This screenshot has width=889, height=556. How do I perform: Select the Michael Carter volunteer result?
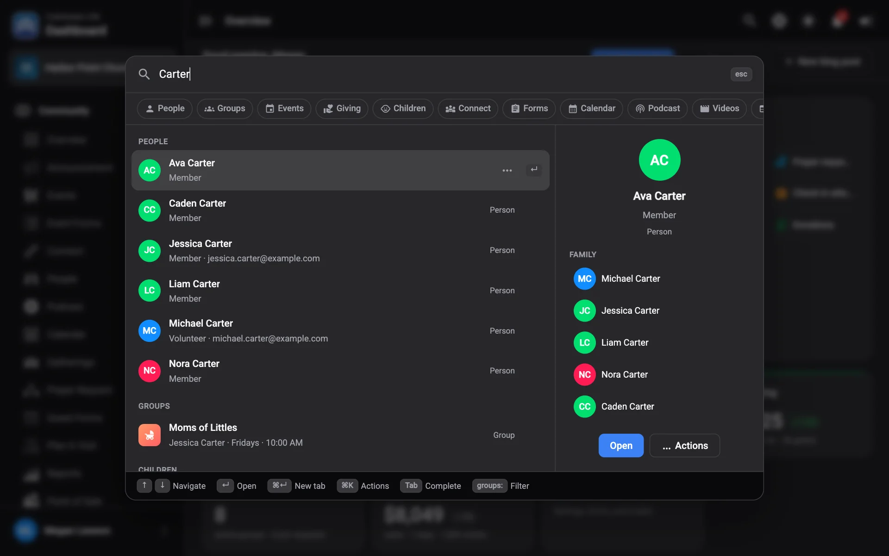pos(340,331)
